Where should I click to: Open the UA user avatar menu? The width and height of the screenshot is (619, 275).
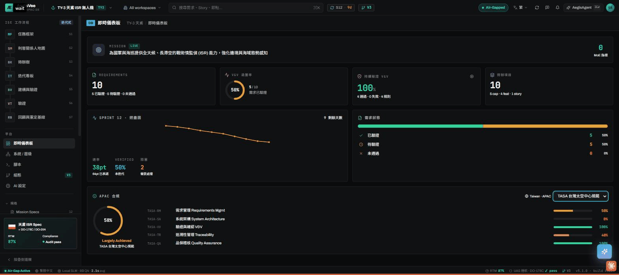coord(610,7)
